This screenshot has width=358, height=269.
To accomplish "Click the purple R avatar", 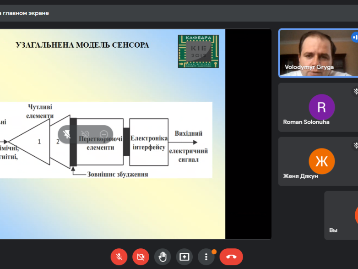I will 321,107.
